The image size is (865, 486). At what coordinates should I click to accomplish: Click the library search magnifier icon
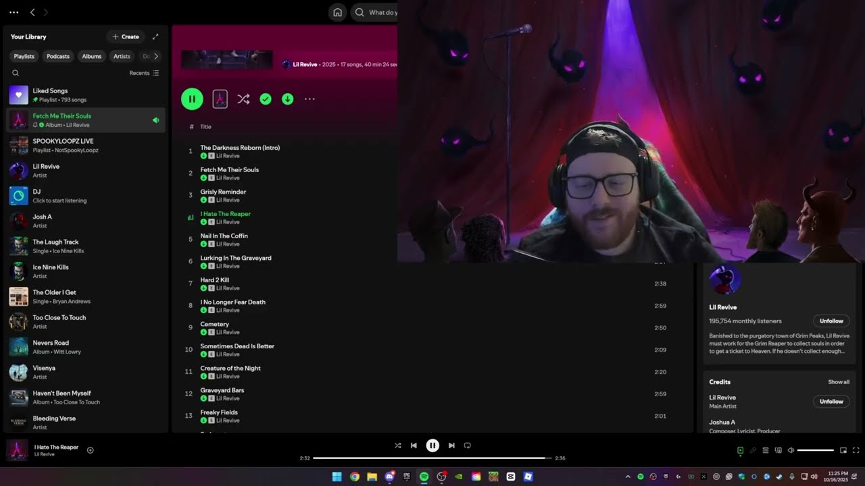16,73
